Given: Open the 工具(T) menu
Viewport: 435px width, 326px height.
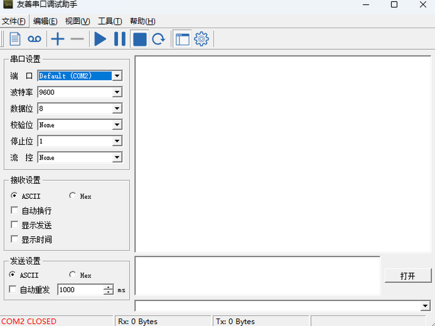Looking at the screenshot, I should point(110,21).
